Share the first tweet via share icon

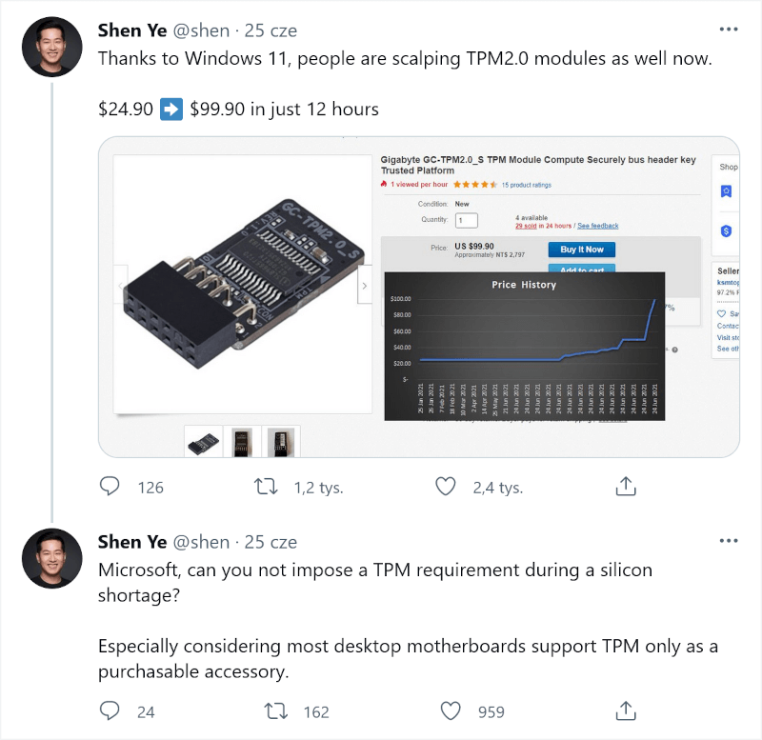[x=626, y=487]
